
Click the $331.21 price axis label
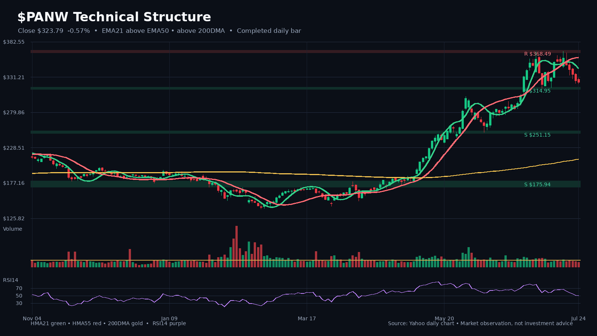[x=14, y=77]
